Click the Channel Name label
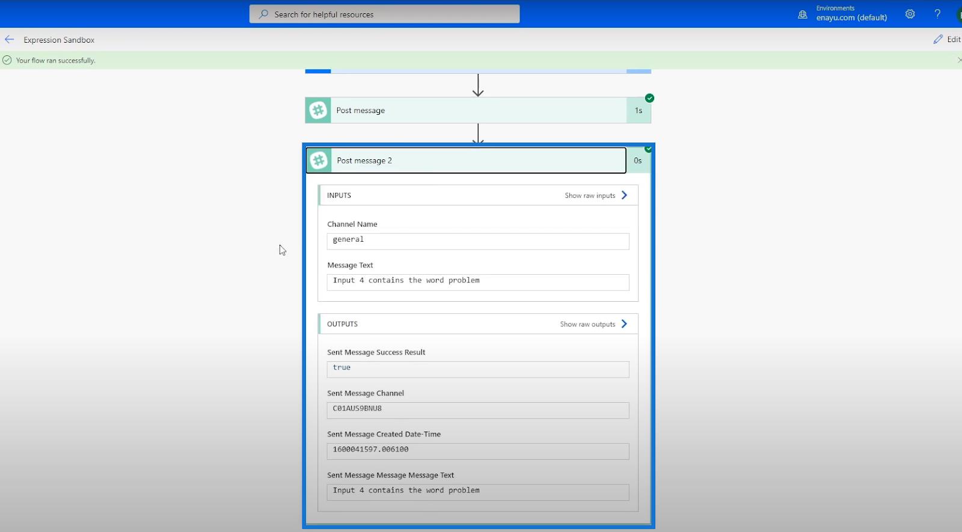Viewport: 962px width, 532px height. point(352,224)
